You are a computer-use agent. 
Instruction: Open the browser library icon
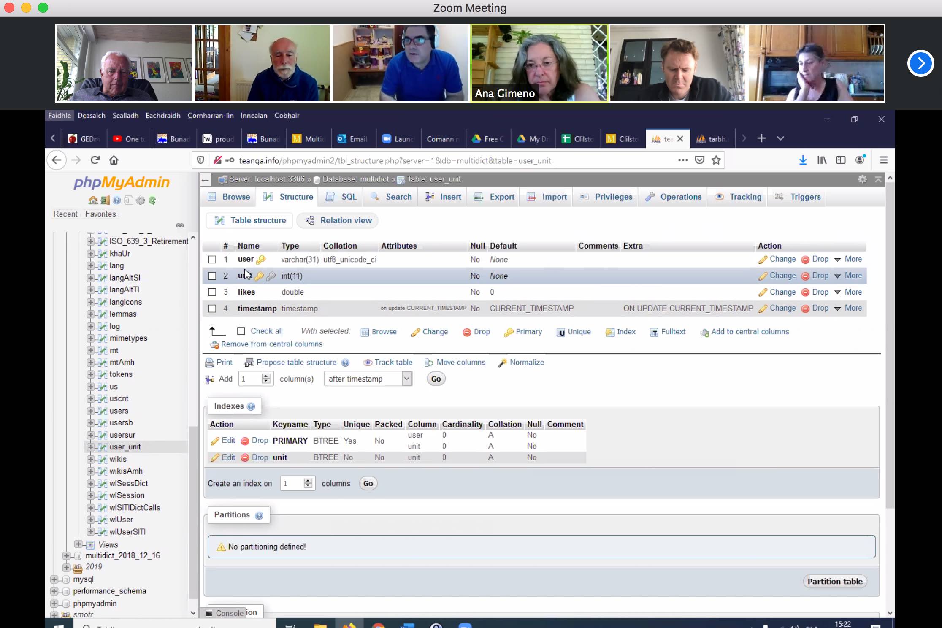[x=822, y=160]
